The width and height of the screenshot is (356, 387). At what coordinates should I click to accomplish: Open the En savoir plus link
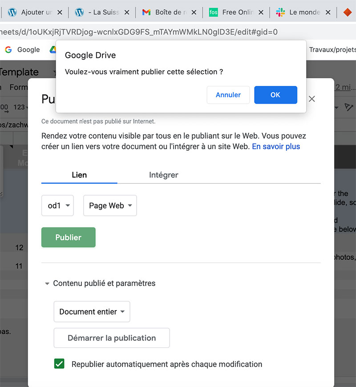pyautogui.click(x=276, y=146)
